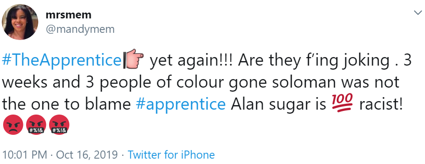Click the red 100 emoji
This screenshot has height=164, width=425.
342,102
